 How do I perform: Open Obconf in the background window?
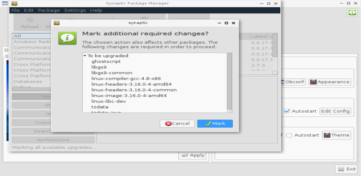[292, 82]
